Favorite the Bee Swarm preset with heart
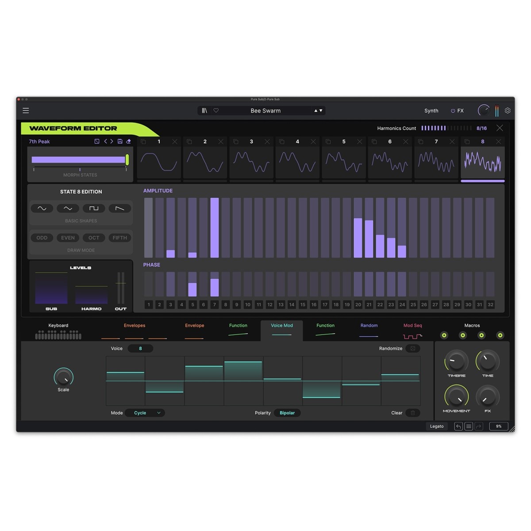 (x=216, y=111)
